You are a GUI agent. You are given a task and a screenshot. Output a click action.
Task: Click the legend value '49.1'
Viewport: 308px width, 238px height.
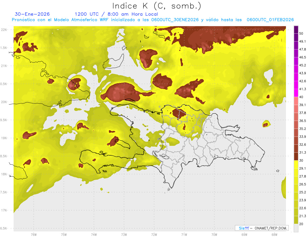pos(303,41)
